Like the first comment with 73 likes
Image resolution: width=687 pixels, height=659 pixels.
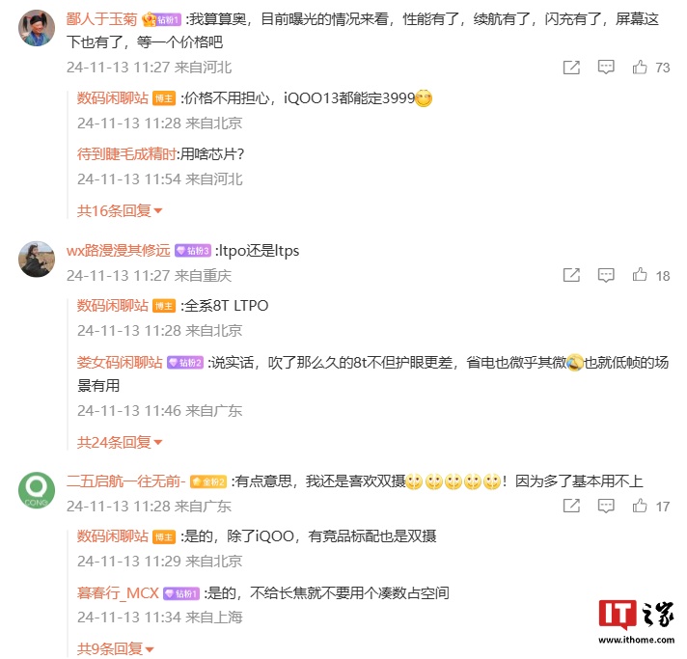pos(640,67)
